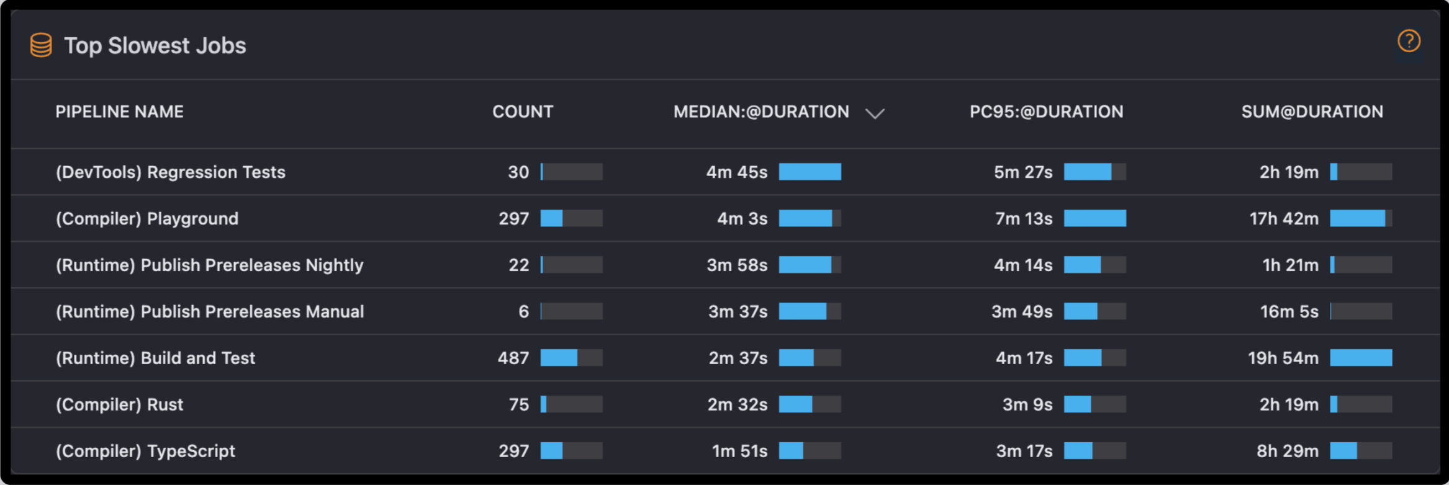Click the 4m 45s median duration bar
Image resolution: width=1449 pixels, height=485 pixels.
pyautogui.click(x=810, y=172)
